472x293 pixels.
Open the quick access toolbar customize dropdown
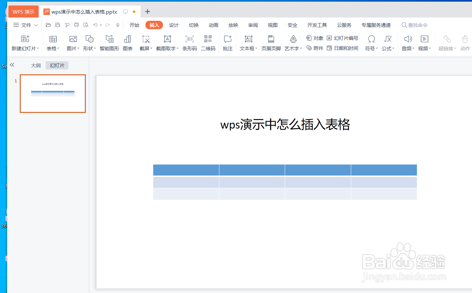(x=118, y=25)
